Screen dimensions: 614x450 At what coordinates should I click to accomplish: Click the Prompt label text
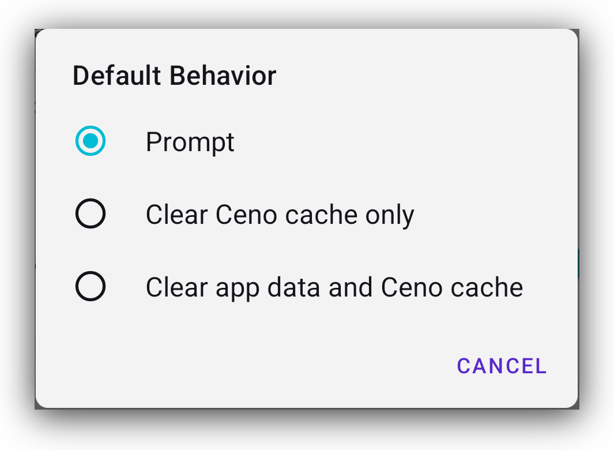point(190,142)
